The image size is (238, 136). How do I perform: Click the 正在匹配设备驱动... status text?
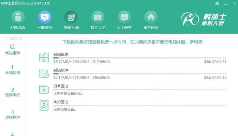(68, 93)
